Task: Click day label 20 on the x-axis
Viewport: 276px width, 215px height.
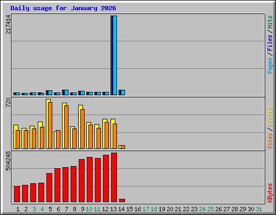Action: 170,209
